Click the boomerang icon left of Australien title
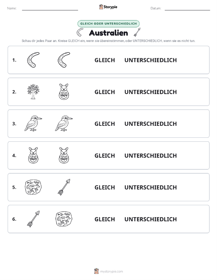217x280 pixels. tap(80, 32)
